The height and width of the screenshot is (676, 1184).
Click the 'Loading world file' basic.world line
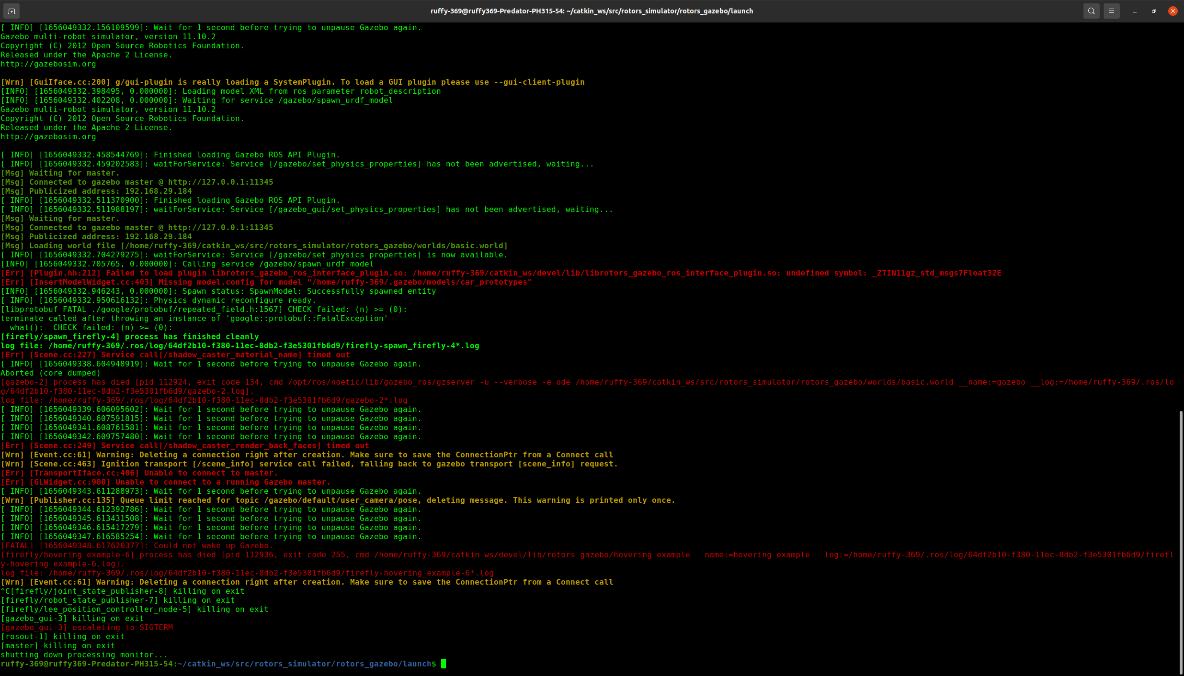[x=254, y=246]
